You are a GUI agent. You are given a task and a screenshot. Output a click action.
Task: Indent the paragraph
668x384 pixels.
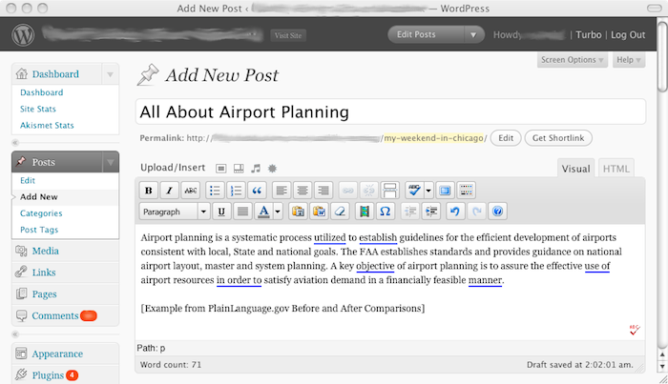tap(430, 212)
